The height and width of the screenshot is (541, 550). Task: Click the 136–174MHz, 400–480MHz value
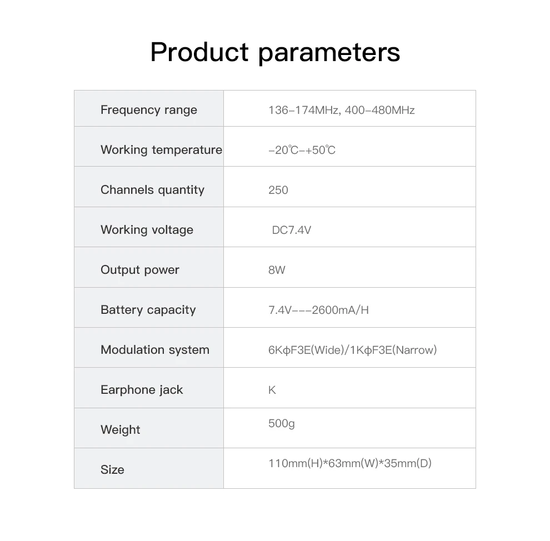tap(341, 110)
